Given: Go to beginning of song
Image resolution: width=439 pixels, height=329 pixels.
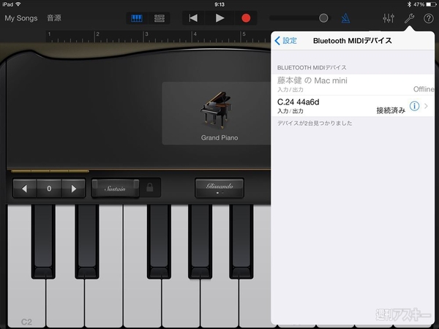Looking at the screenshot, I should (193, 18).
